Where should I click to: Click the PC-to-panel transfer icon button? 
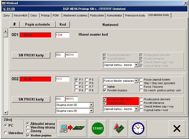(x=72, y=128)
